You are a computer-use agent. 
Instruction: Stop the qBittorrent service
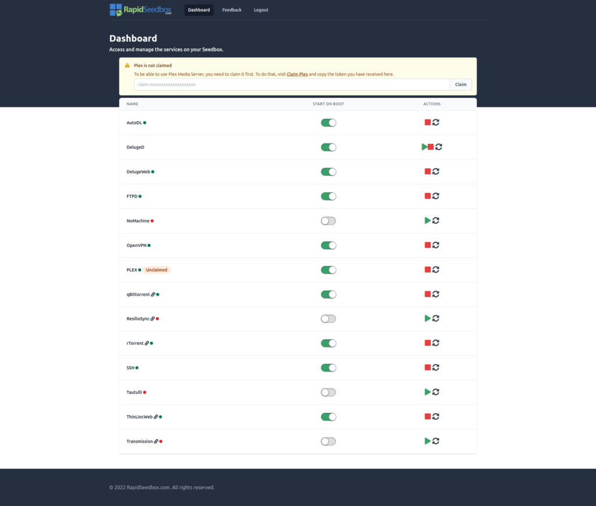tap(428, 294)
